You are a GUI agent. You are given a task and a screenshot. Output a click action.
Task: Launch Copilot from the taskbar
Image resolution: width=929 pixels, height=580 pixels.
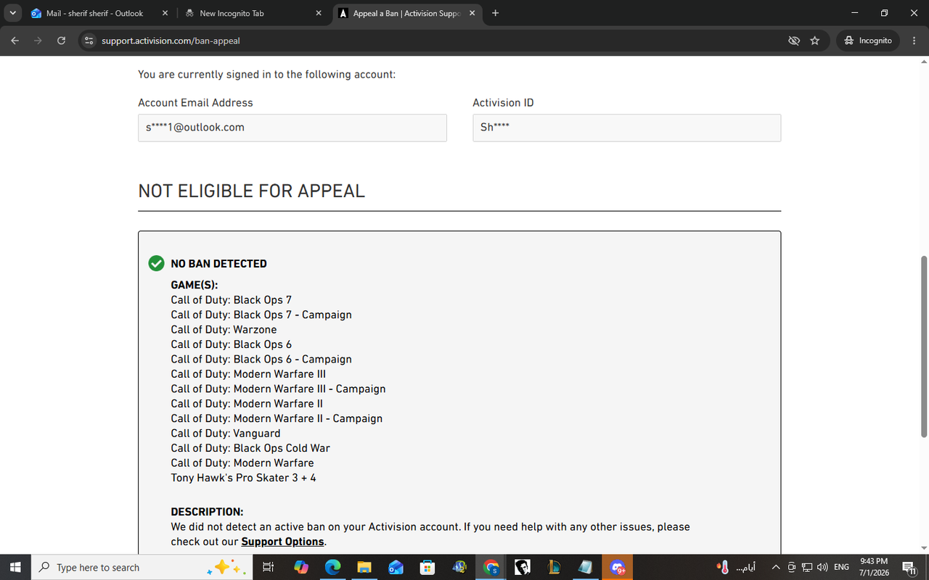(300, 567)
